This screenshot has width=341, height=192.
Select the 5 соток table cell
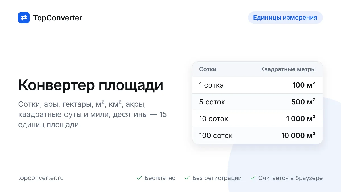click(x=212, y=102)
